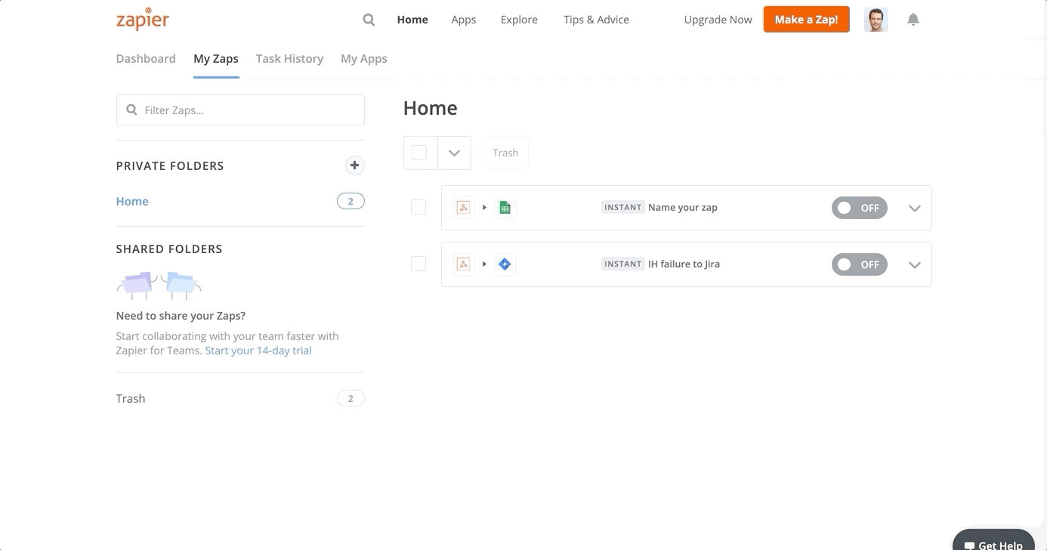Open the search magnifier icon
1047x550 pixels.
coord(369,20)
